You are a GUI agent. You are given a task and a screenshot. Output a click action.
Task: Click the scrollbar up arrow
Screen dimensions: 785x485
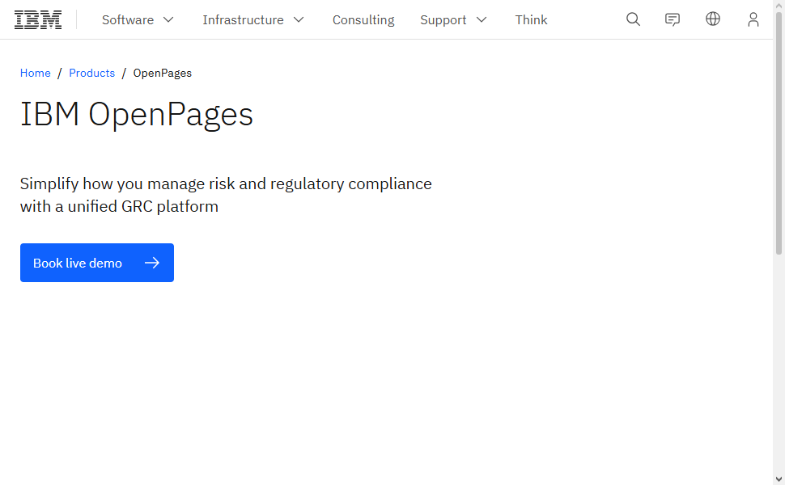[x=779, y=5]
